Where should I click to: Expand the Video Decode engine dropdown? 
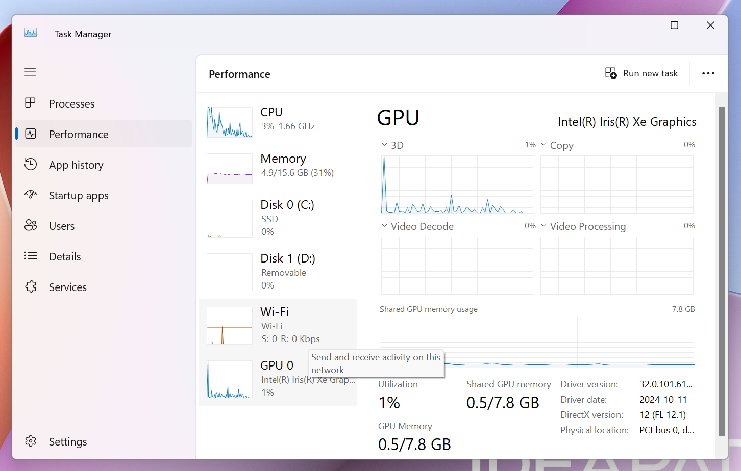point(384,226)
